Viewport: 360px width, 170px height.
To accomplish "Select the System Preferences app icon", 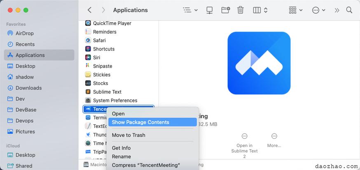I will 88,101.
